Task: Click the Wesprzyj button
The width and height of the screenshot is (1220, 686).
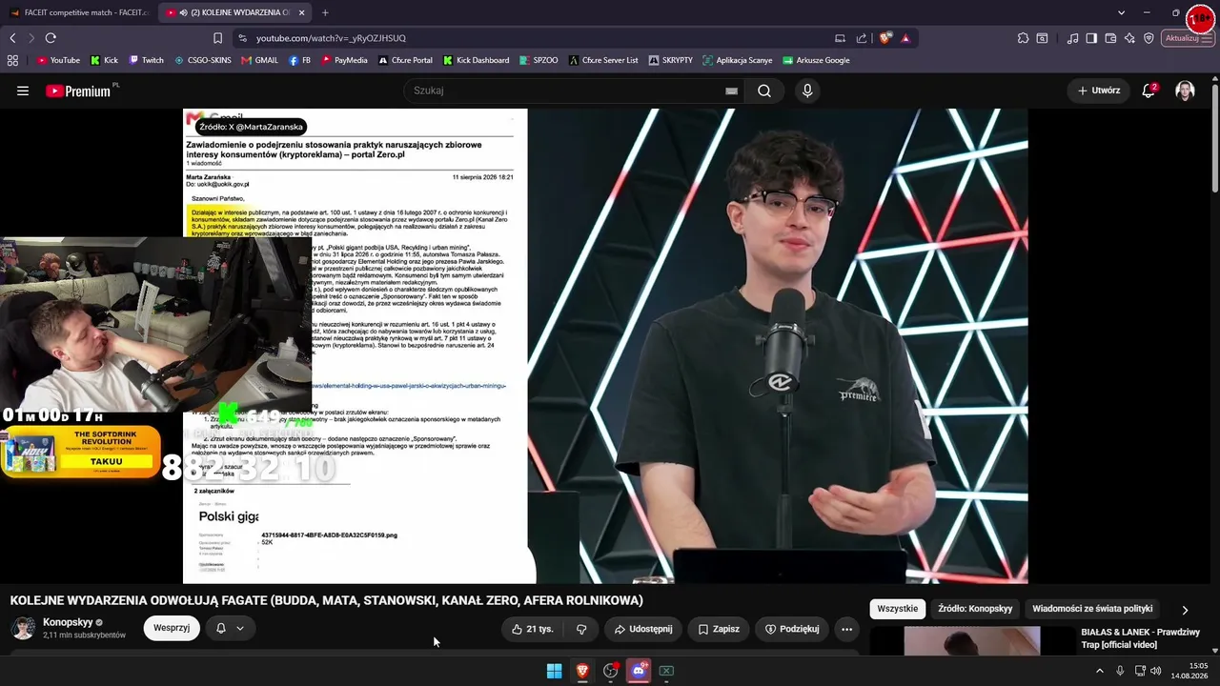Action: point(172,629)
